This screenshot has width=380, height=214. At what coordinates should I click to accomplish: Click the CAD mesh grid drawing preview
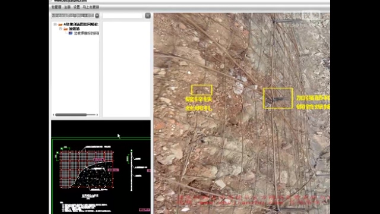pyautogui.click(x=86, y=169)
